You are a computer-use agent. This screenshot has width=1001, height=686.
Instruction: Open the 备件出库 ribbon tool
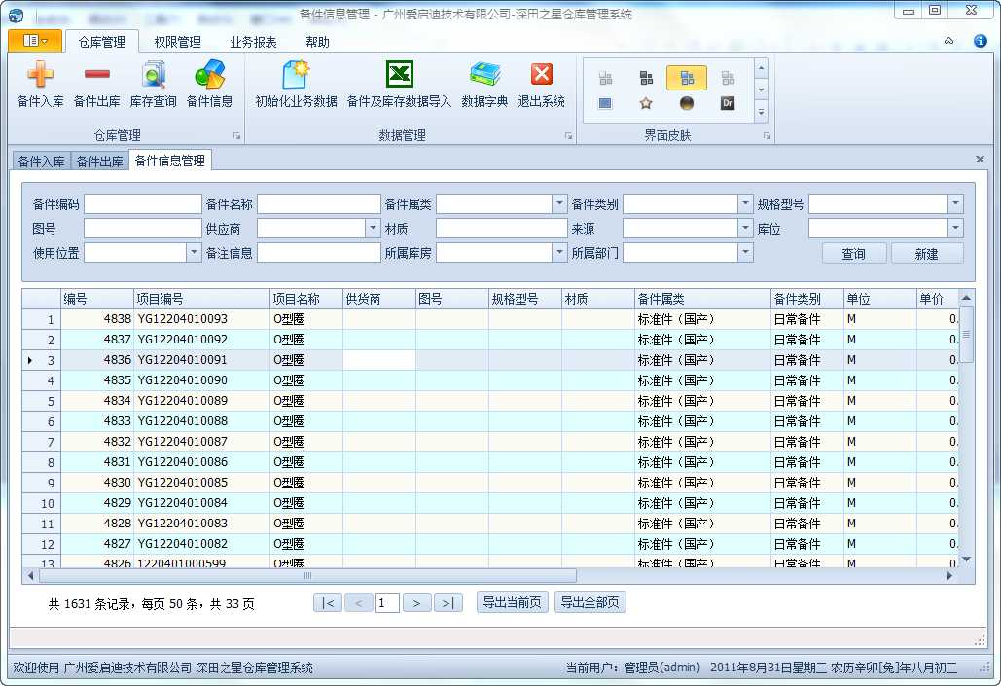click(x=96, y=84)
